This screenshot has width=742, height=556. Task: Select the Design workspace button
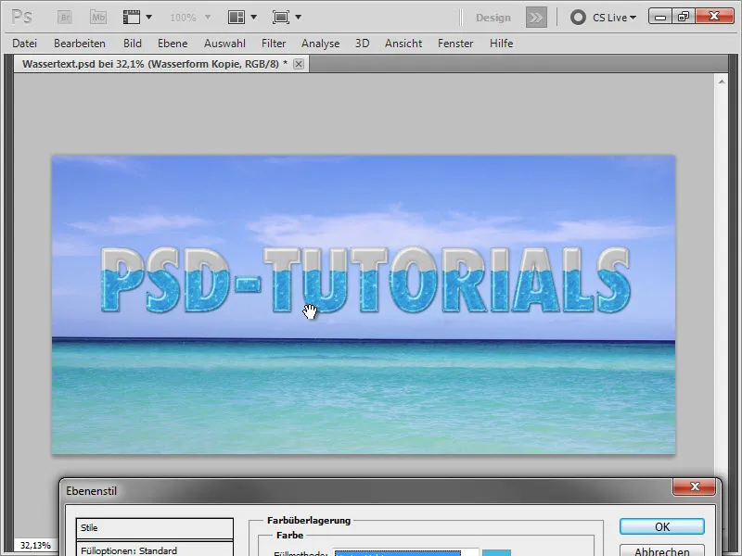[x=493, y=18]
